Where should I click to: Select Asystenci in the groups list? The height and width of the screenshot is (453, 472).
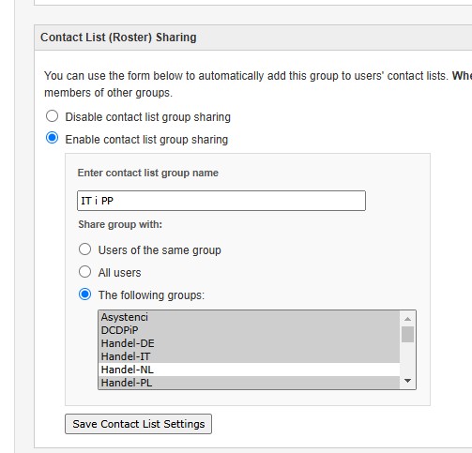click(249, 317)
